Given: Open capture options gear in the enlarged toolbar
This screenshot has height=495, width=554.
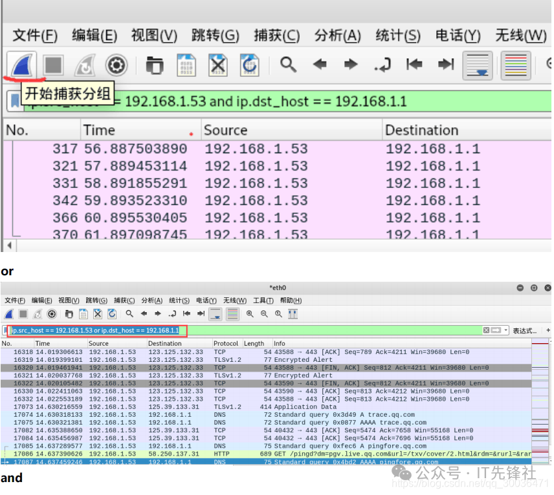Looking at the screenshot, I should (116, 65).
